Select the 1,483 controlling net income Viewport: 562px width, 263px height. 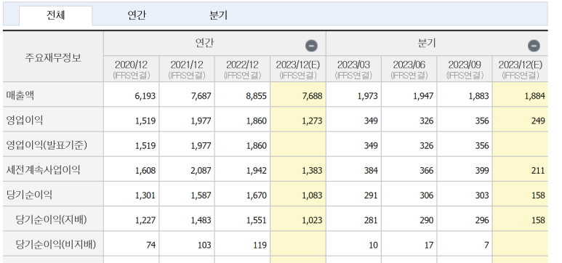coord(201,220)
